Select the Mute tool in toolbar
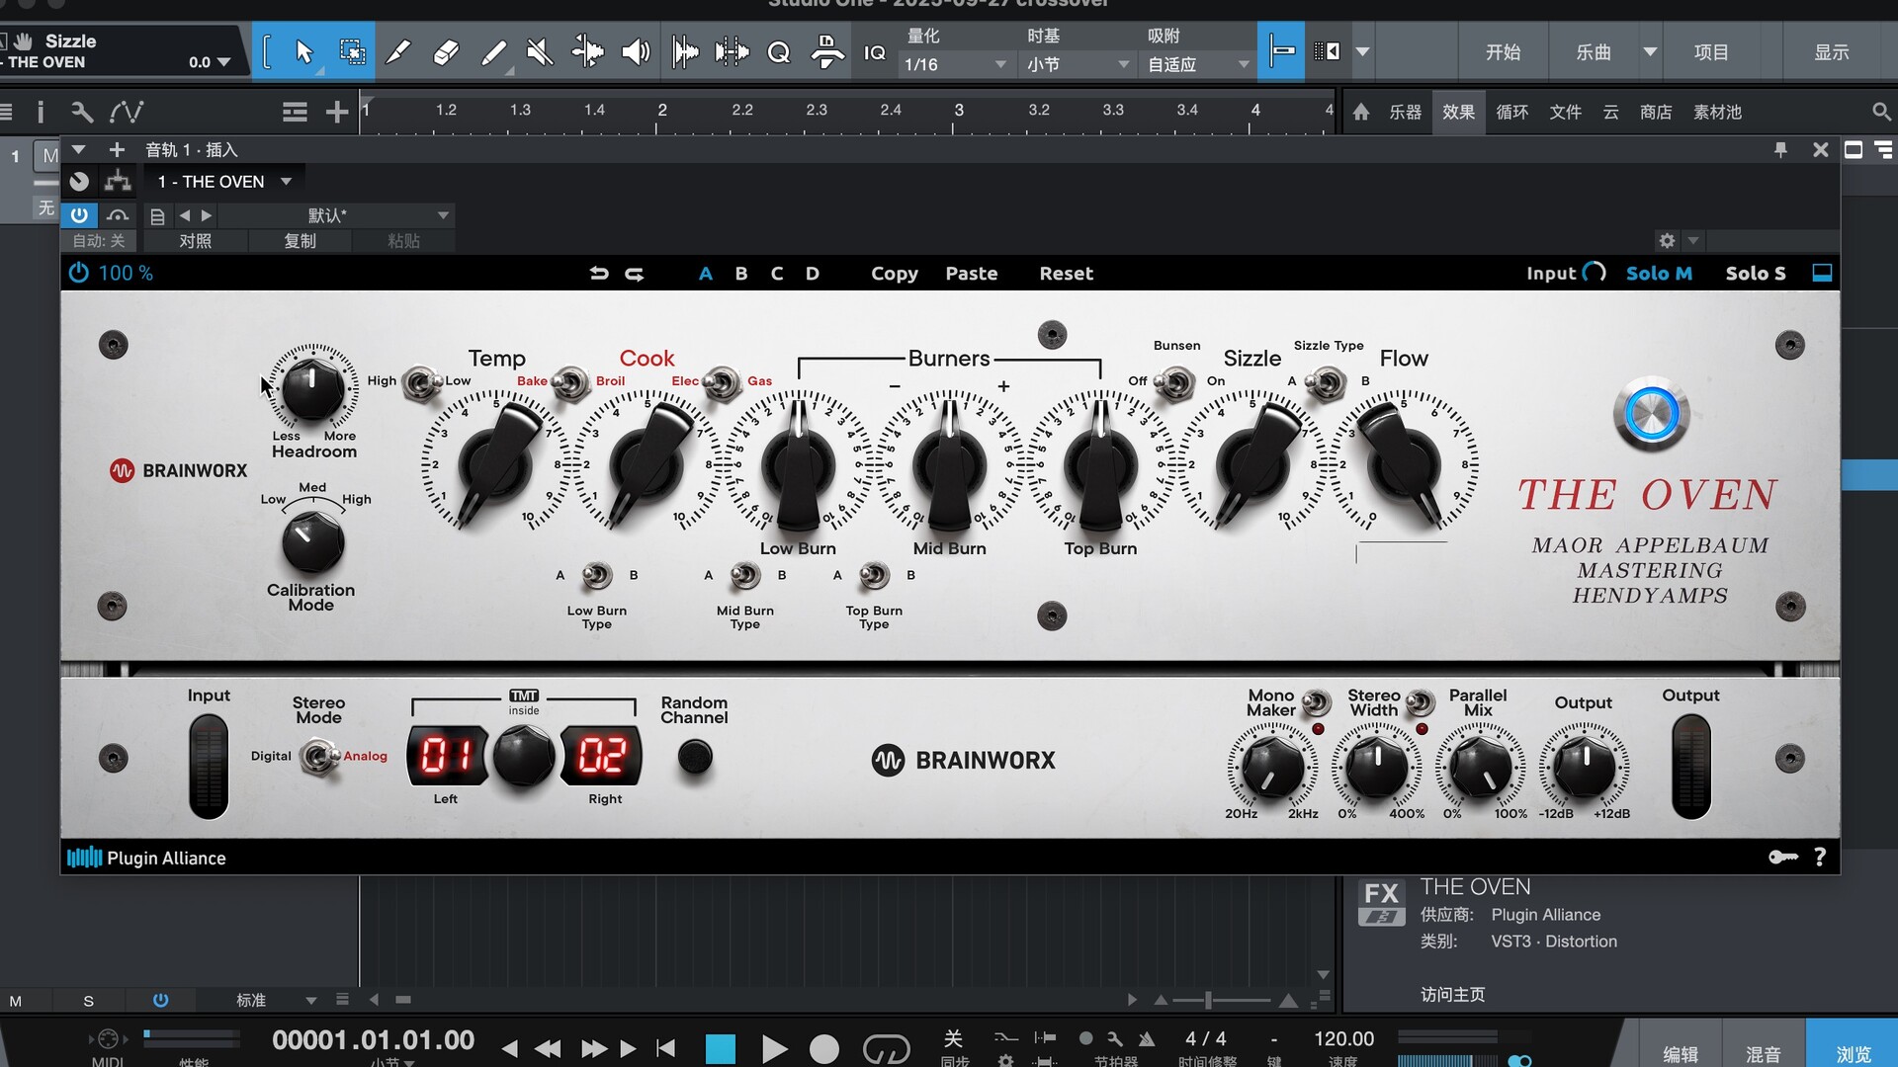The width and height of the screenshot is (1898, 1067). click(540, 52)
